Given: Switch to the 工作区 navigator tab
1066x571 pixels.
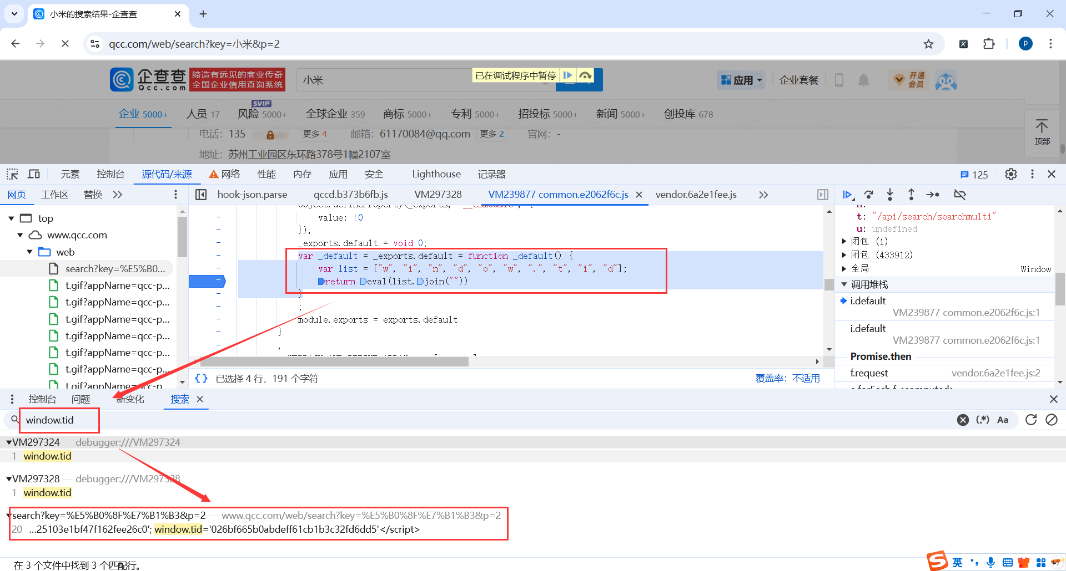Looking at the screenshot, I should (x=54, y=195).
